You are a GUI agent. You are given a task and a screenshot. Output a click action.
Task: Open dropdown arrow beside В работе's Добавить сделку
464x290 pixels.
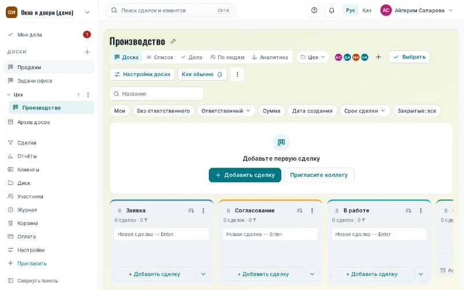pos(421,274)
